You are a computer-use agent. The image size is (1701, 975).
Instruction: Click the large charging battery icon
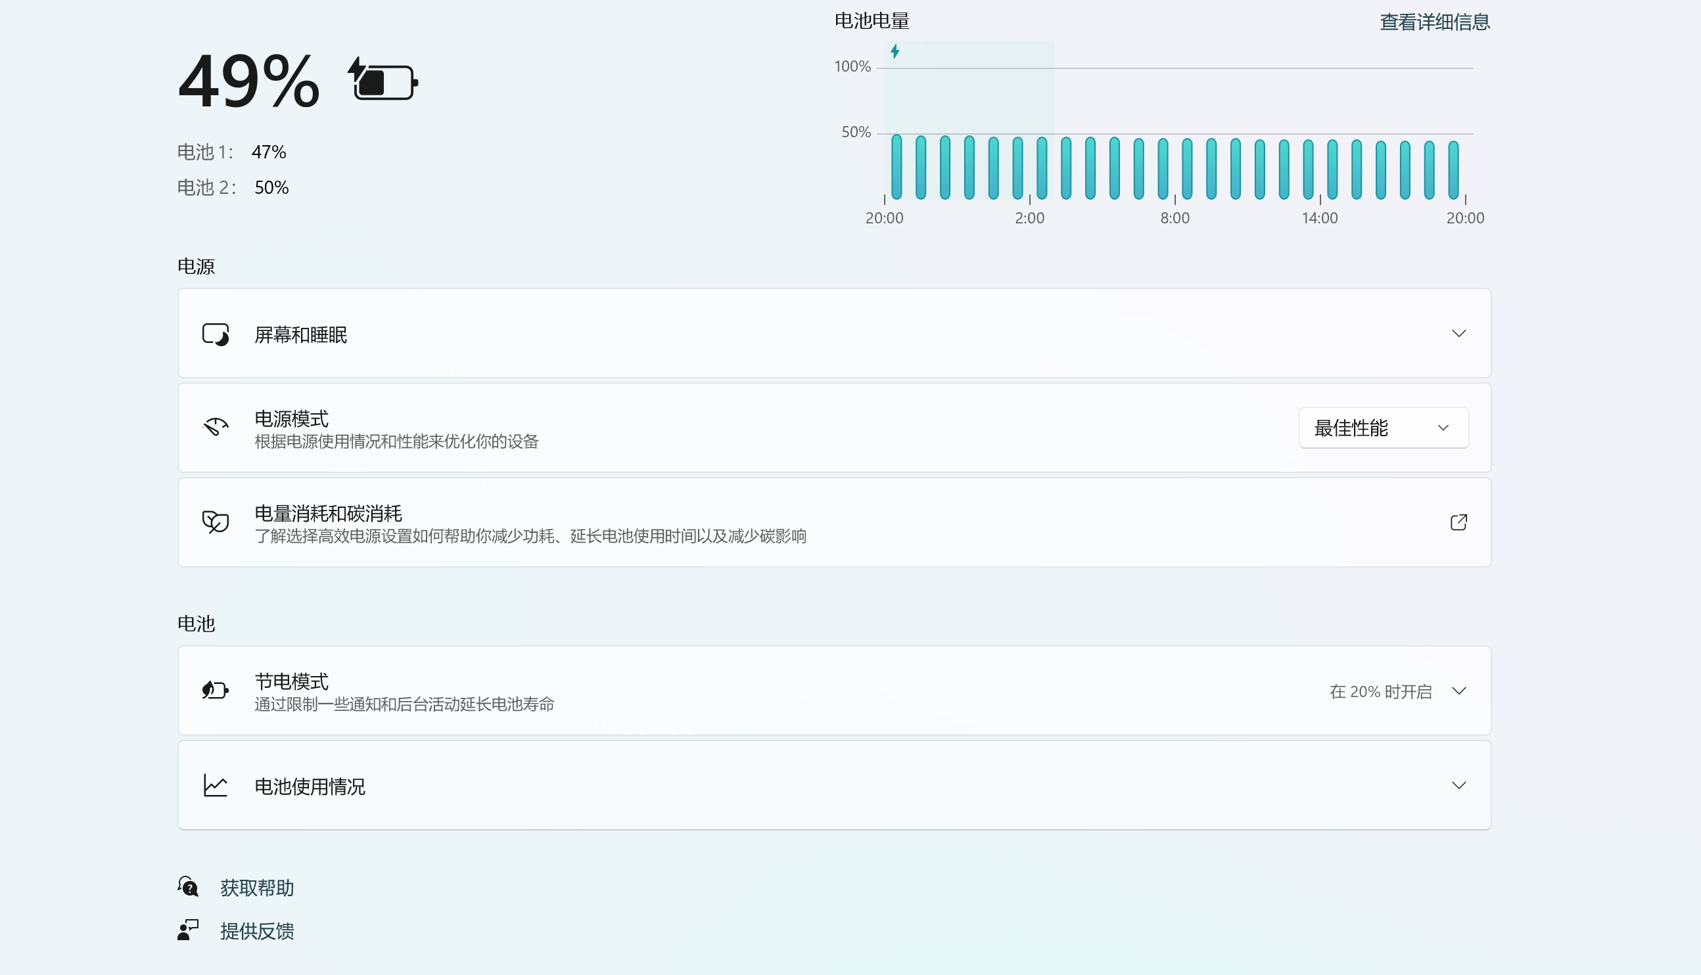click(383, 80)
